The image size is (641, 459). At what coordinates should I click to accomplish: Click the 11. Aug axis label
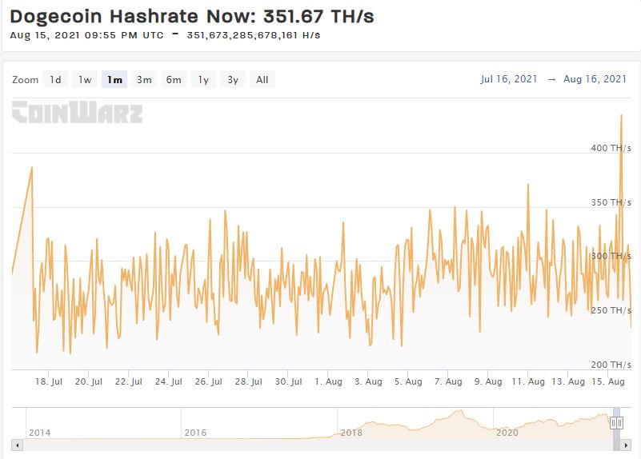(x=528, y=381)
